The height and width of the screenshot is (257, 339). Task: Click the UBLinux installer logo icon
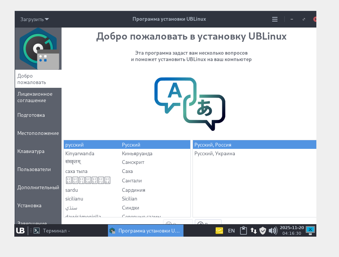(x=39, y=49)
